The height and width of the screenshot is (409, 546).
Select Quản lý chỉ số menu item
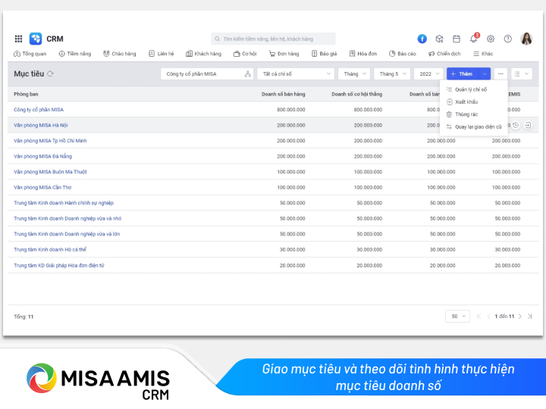(x=473, y=89)
